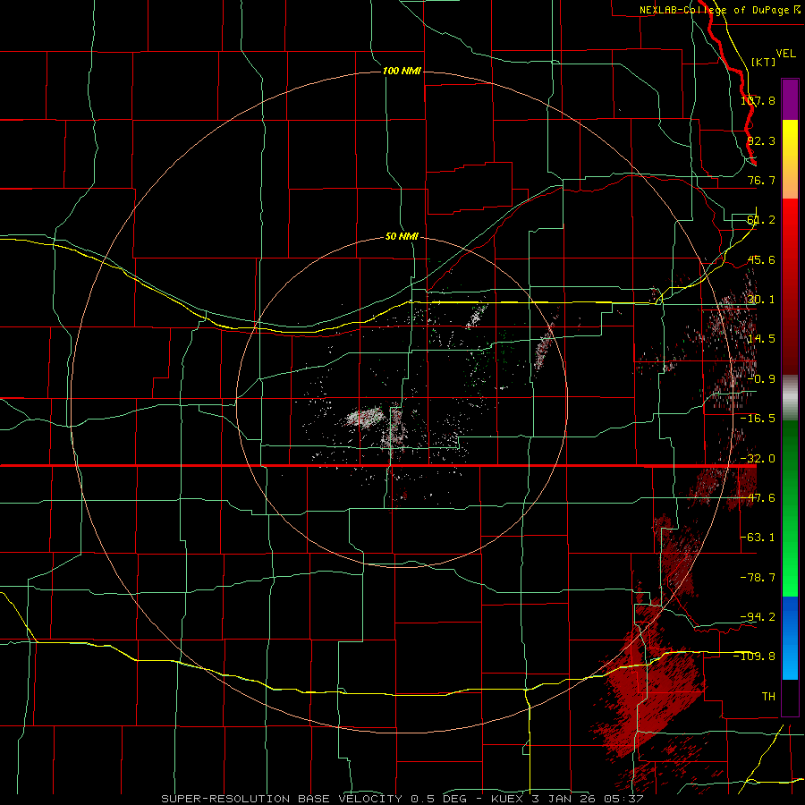805x805 pixels.
Task: Click the black TH segment of the scale
Action: [790, 697]
